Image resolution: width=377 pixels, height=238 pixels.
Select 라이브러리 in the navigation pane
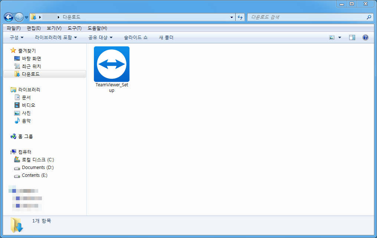point(29,90)
